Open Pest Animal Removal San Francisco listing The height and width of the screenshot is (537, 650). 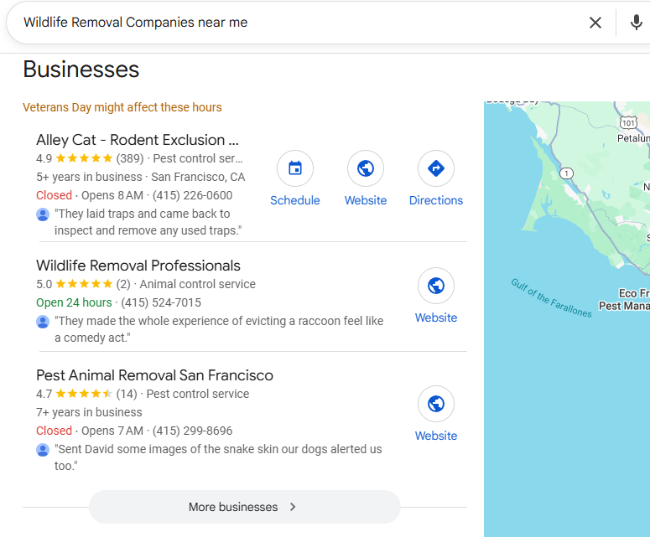154,375
